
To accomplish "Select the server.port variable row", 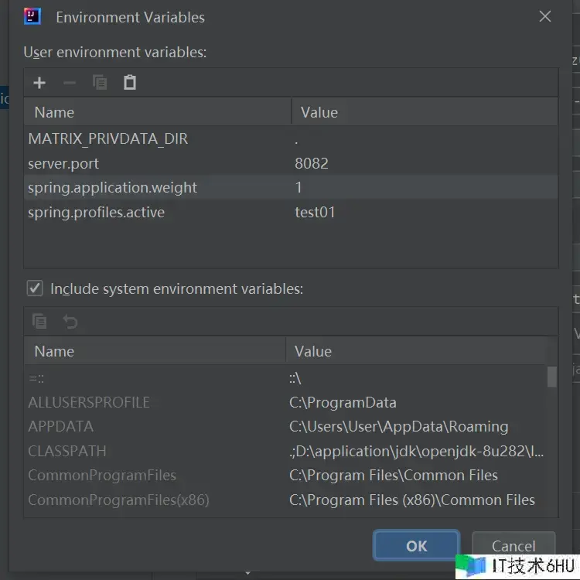I will coord(63,164).
